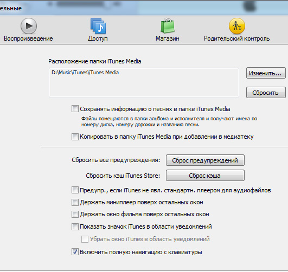Enable Держать окно фильма поверх окон
Viewport: 288px width, 272px height.
click(75, 215)
